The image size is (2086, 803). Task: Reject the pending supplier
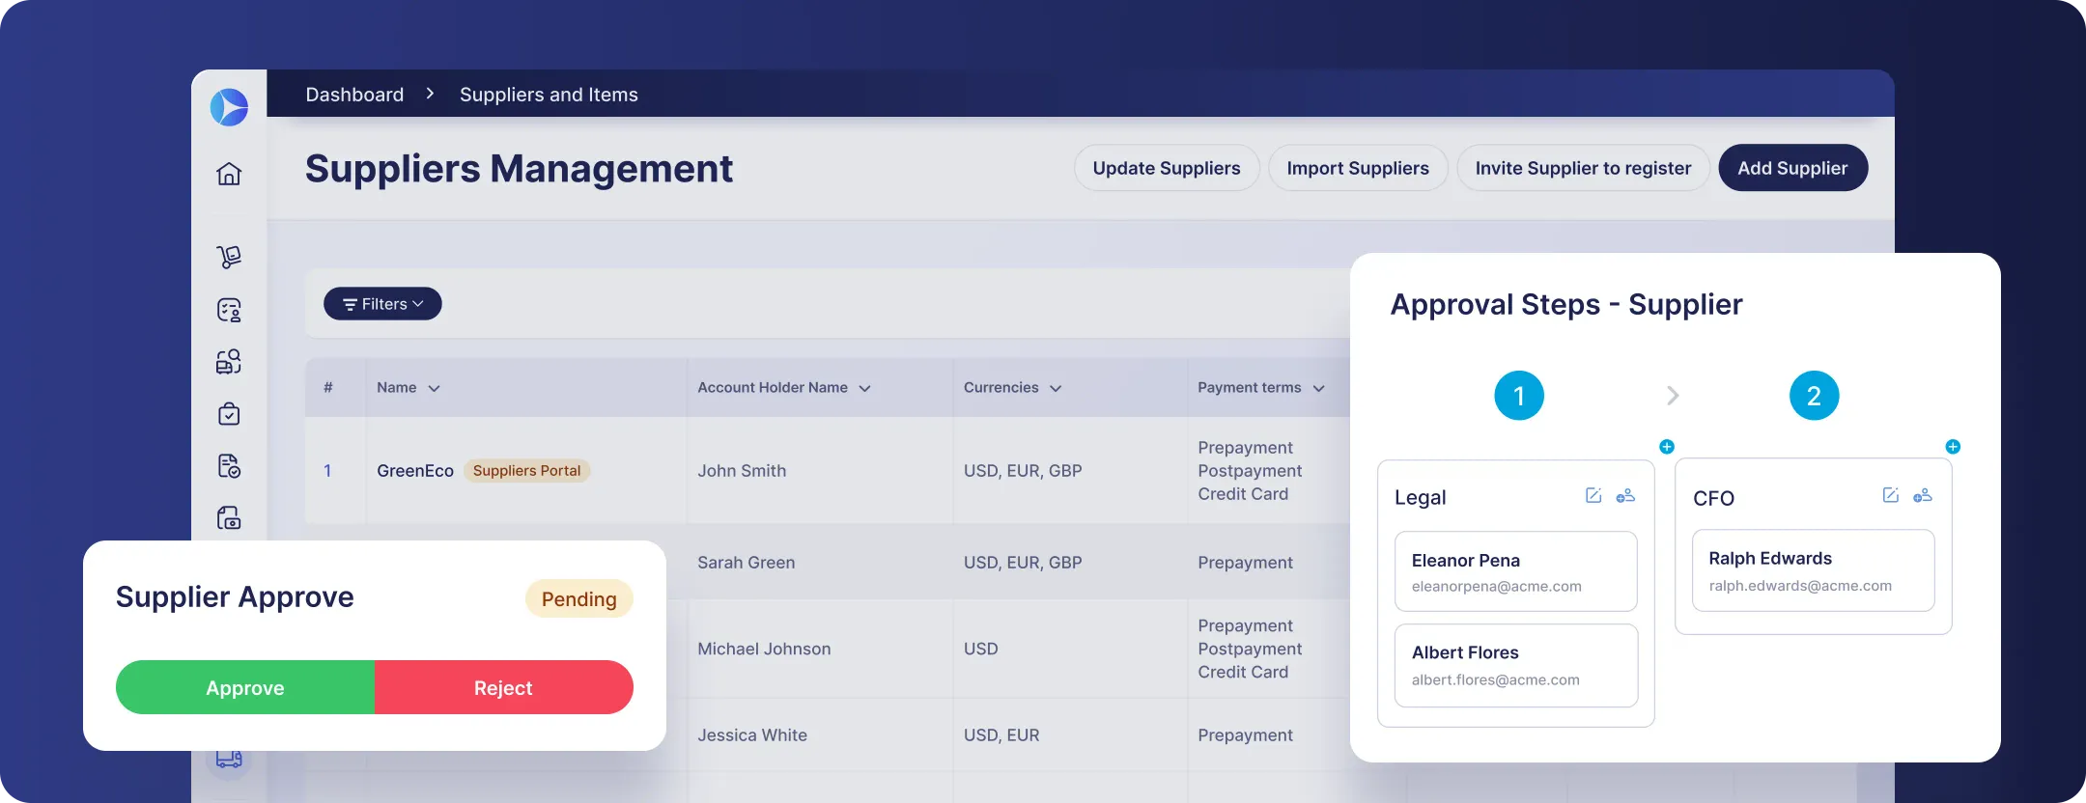(504, 687)
